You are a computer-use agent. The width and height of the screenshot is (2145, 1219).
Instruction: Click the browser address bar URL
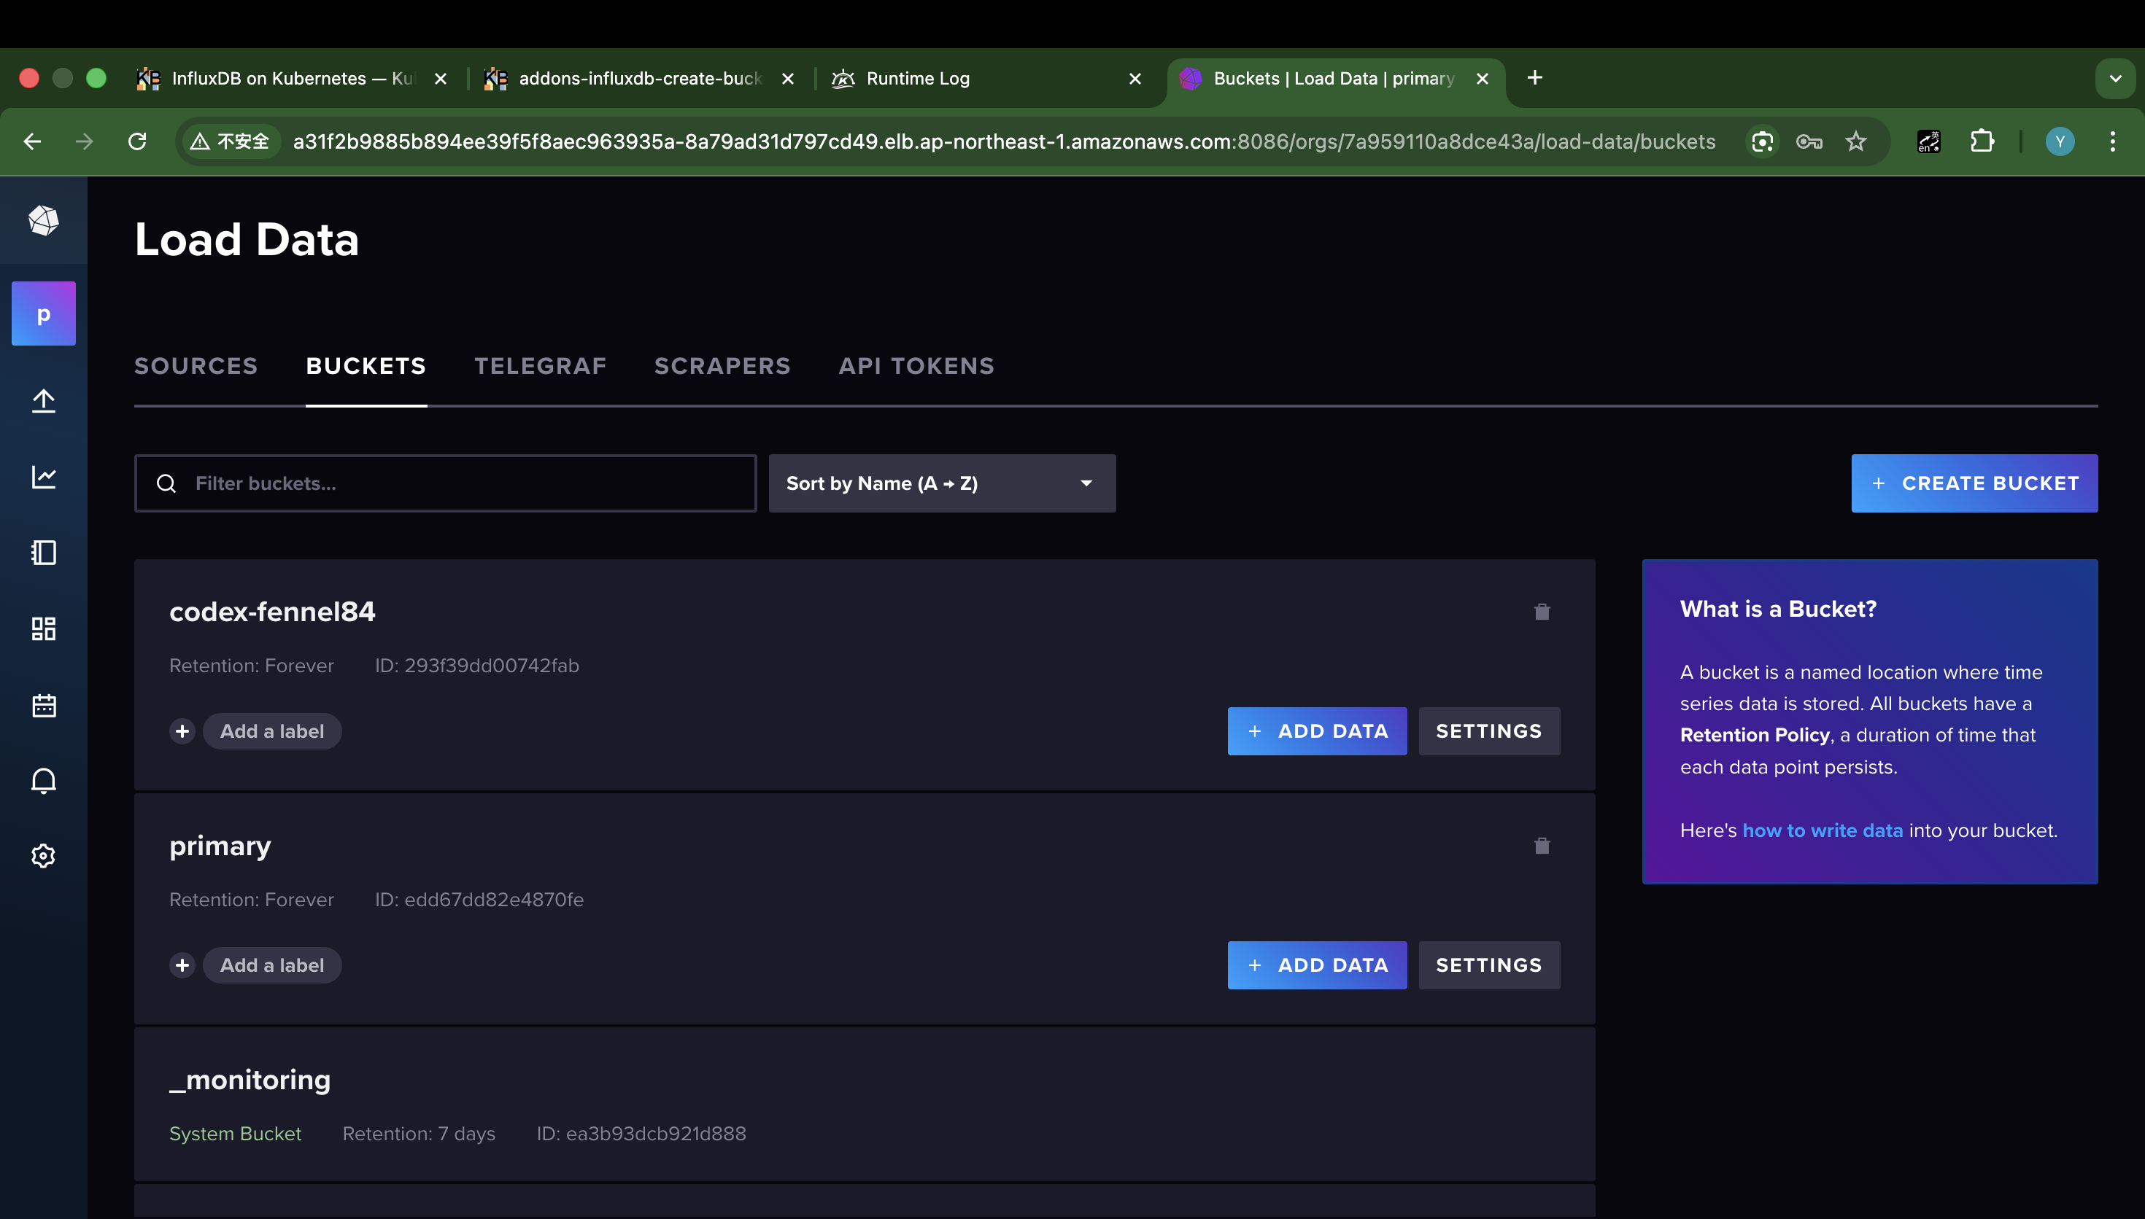[x=1004, y=141]
